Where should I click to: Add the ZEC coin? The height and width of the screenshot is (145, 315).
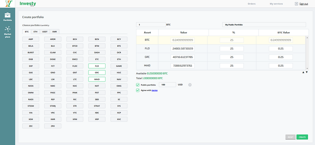coord(31,126)
